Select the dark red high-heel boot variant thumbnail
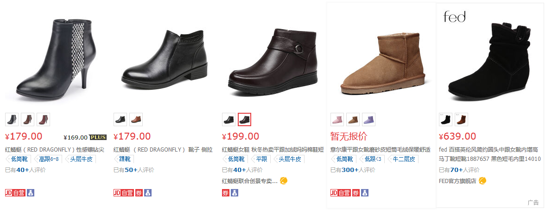 pyautogui.click(x=43, y=120)
